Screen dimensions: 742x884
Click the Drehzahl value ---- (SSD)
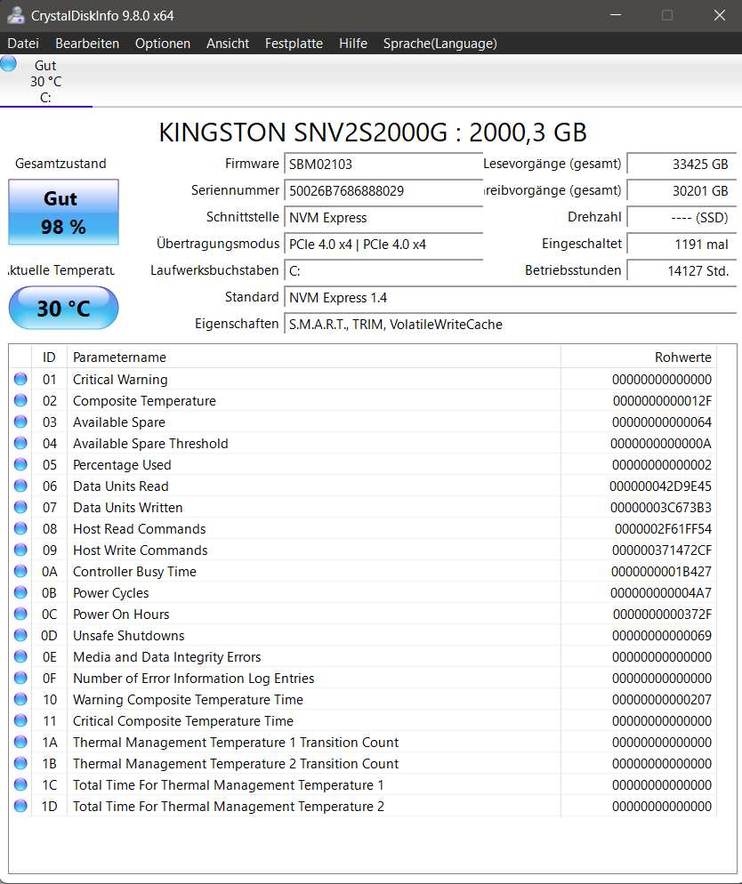click(x=682, y=218)
